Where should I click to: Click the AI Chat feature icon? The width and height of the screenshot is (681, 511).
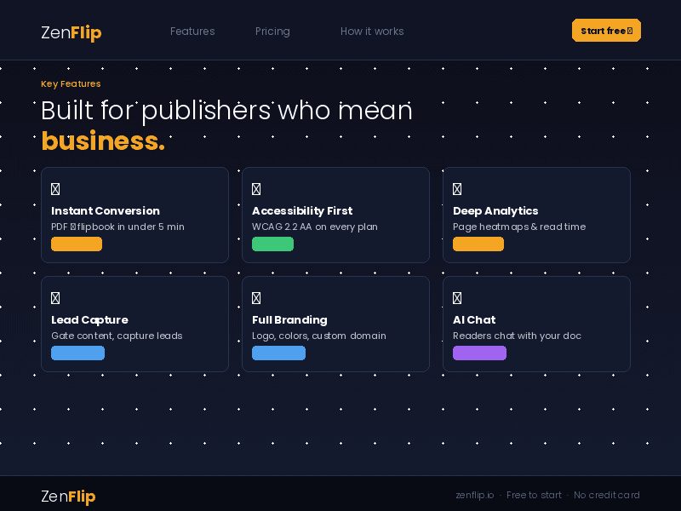tap(457, 297)
